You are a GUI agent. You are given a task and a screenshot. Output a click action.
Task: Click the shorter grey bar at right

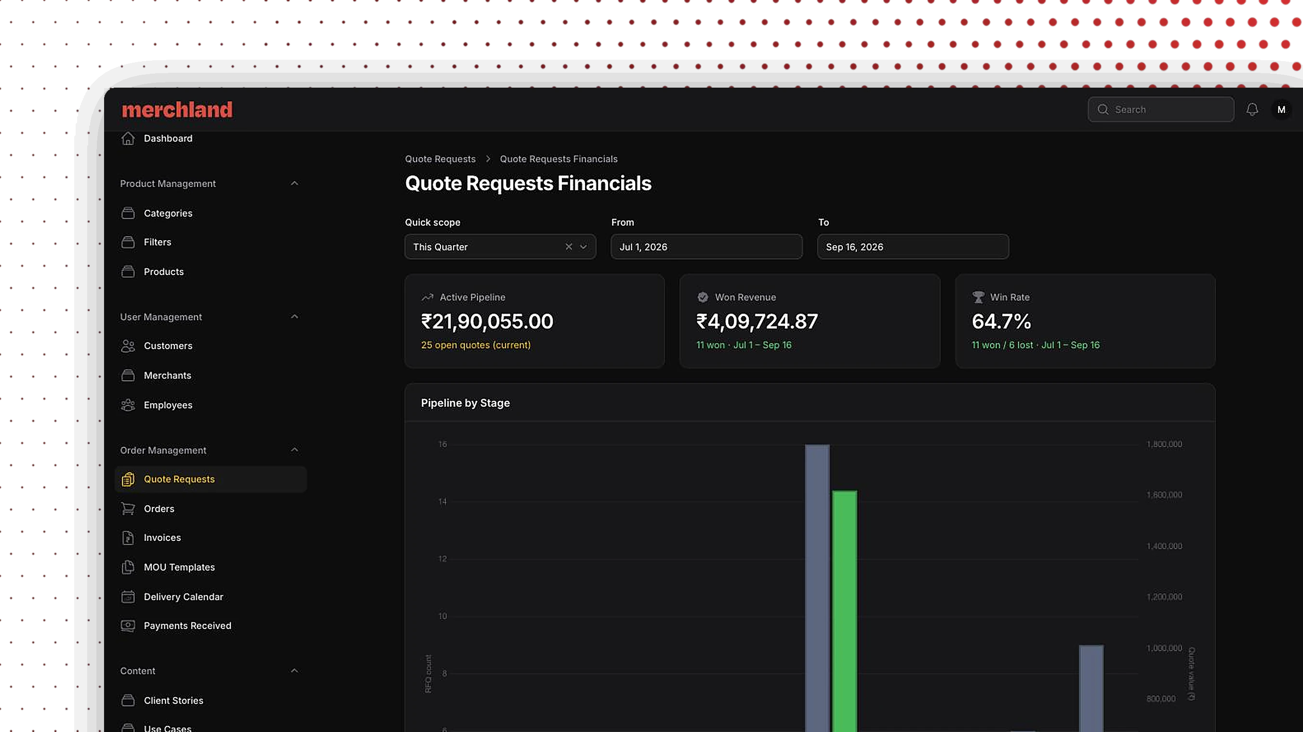click(1091, 689)
